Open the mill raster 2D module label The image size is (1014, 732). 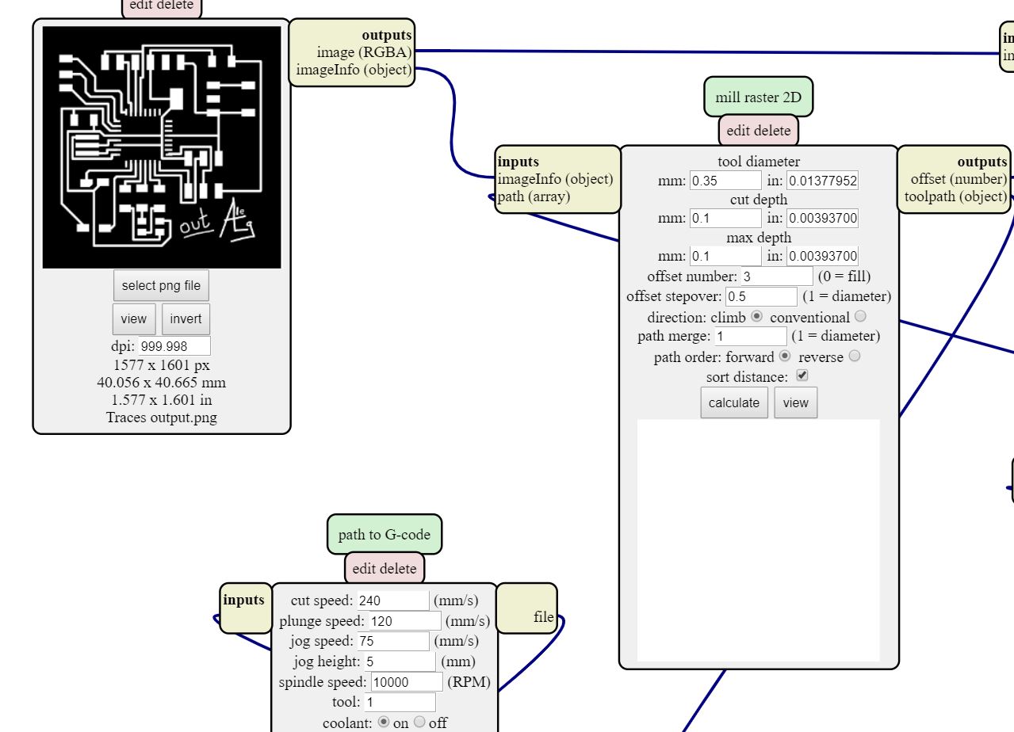pyautogui.click(x=759, y=97)
